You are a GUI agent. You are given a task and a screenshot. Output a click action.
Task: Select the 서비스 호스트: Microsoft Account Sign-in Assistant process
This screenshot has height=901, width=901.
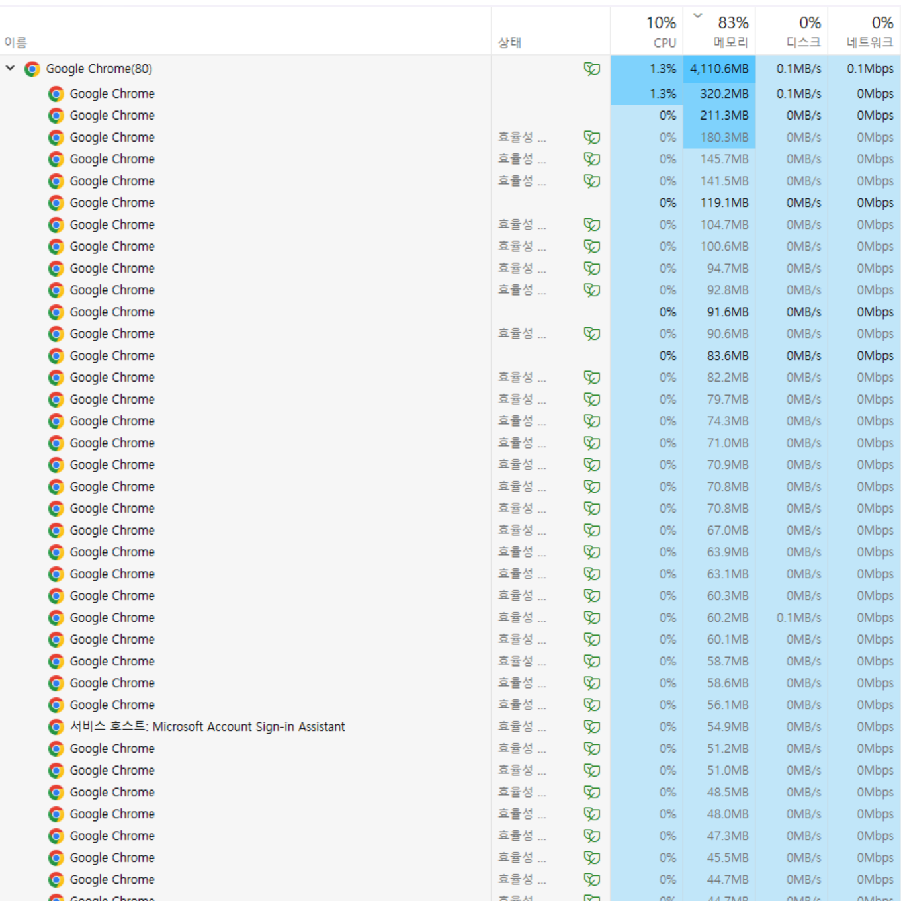click(208, 726)
